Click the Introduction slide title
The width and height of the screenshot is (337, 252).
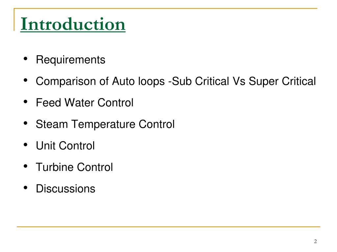click(73, 24)
